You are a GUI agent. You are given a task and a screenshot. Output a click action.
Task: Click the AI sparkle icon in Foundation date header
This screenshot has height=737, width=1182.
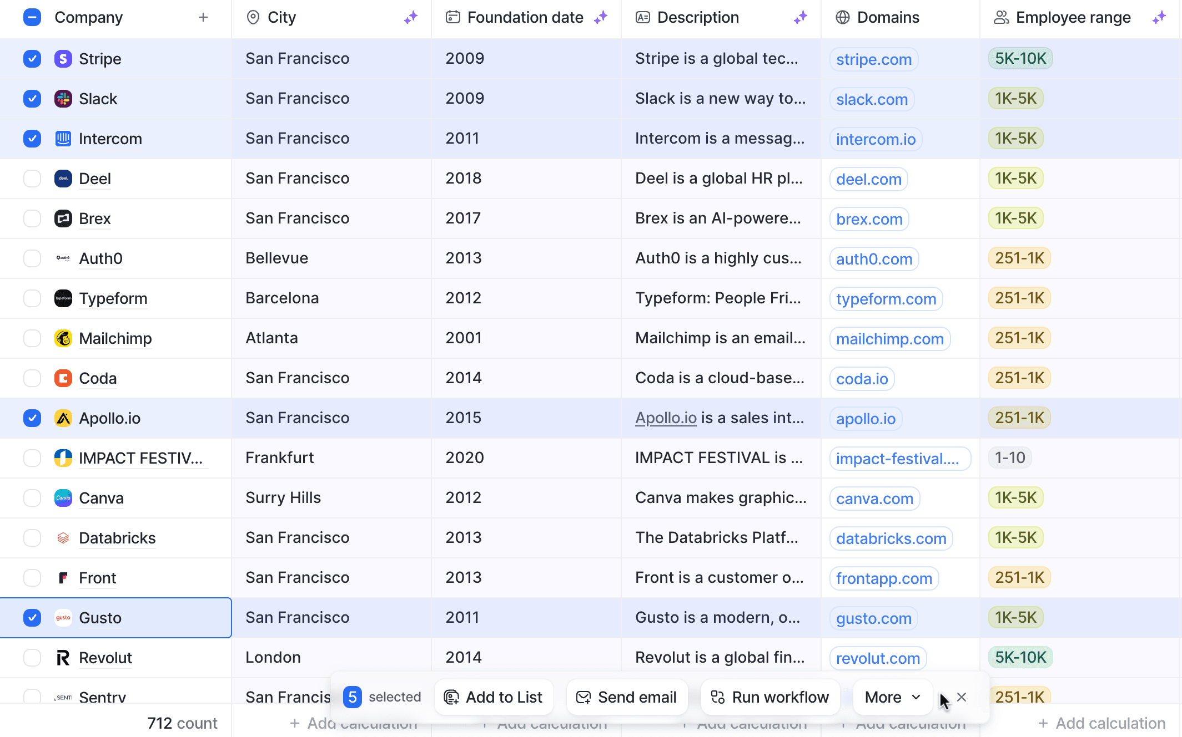coord(601,18)
